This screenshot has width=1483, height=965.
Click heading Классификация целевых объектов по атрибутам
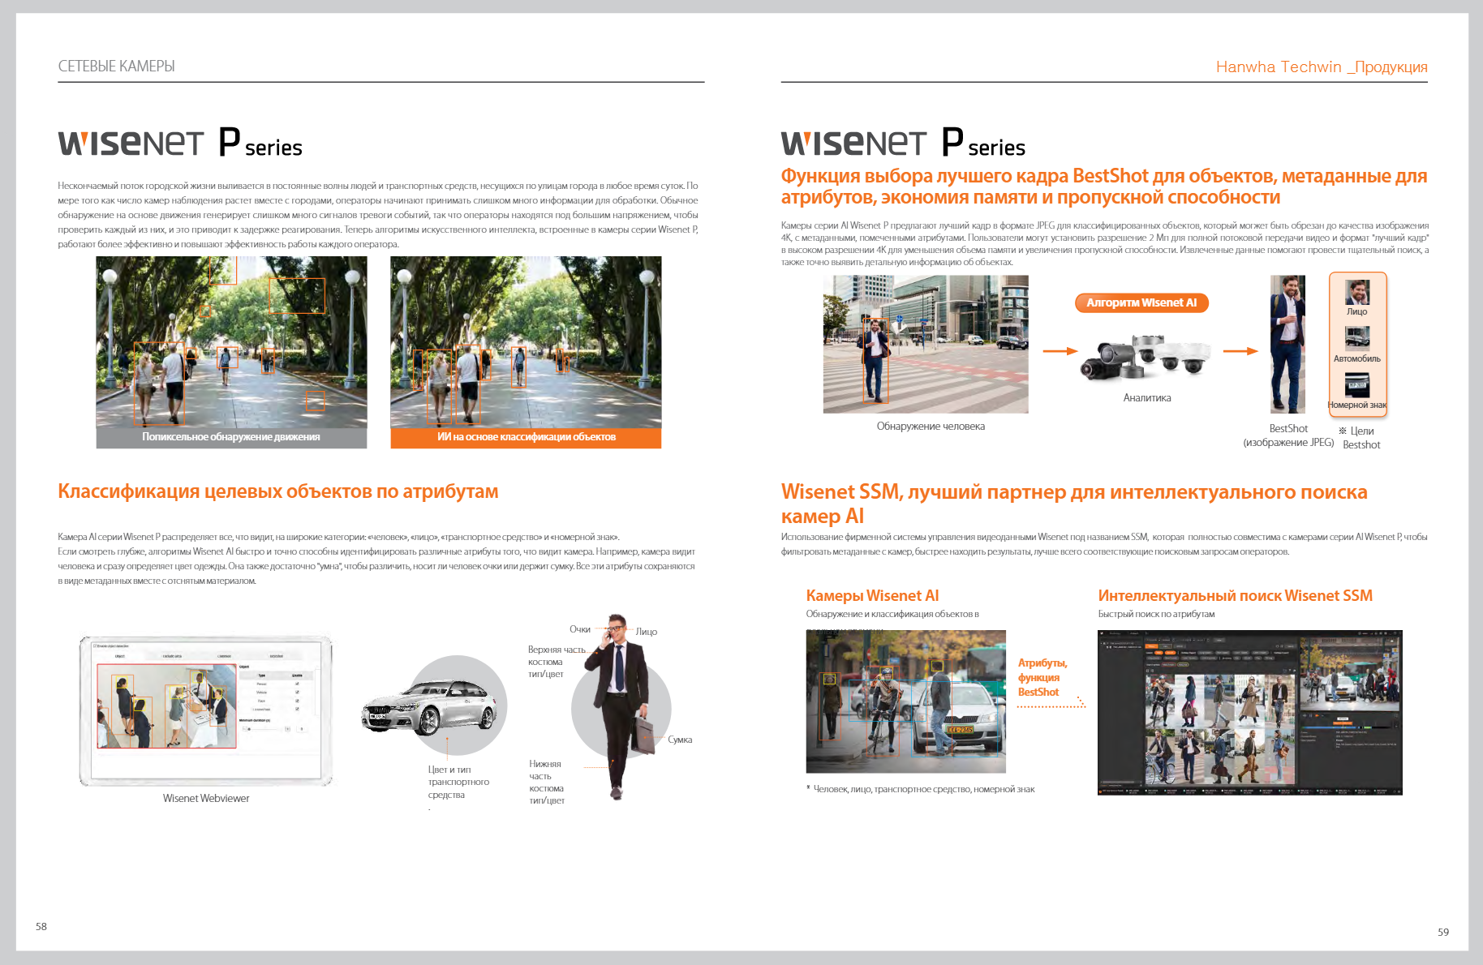point(277,491)
